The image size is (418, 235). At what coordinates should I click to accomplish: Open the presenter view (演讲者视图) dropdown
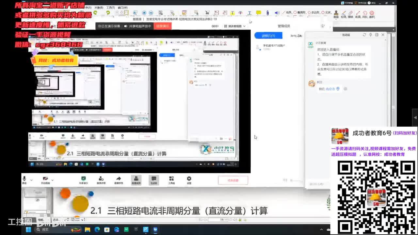point(234,26)
